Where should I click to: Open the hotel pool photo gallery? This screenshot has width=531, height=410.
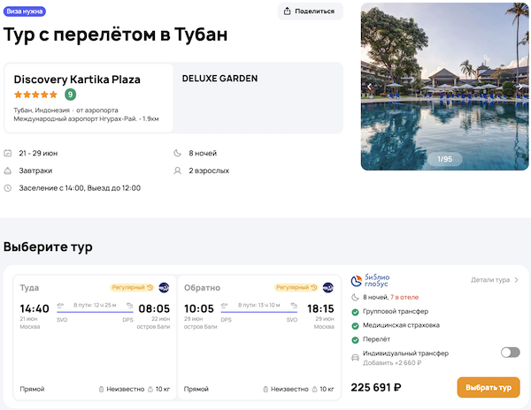coord(445,88)
